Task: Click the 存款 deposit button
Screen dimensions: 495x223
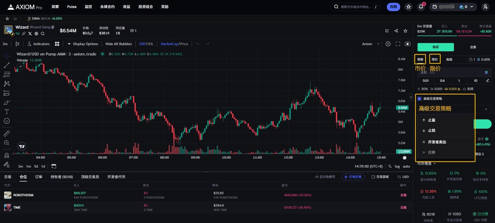Action: click(x=394, y=7)
